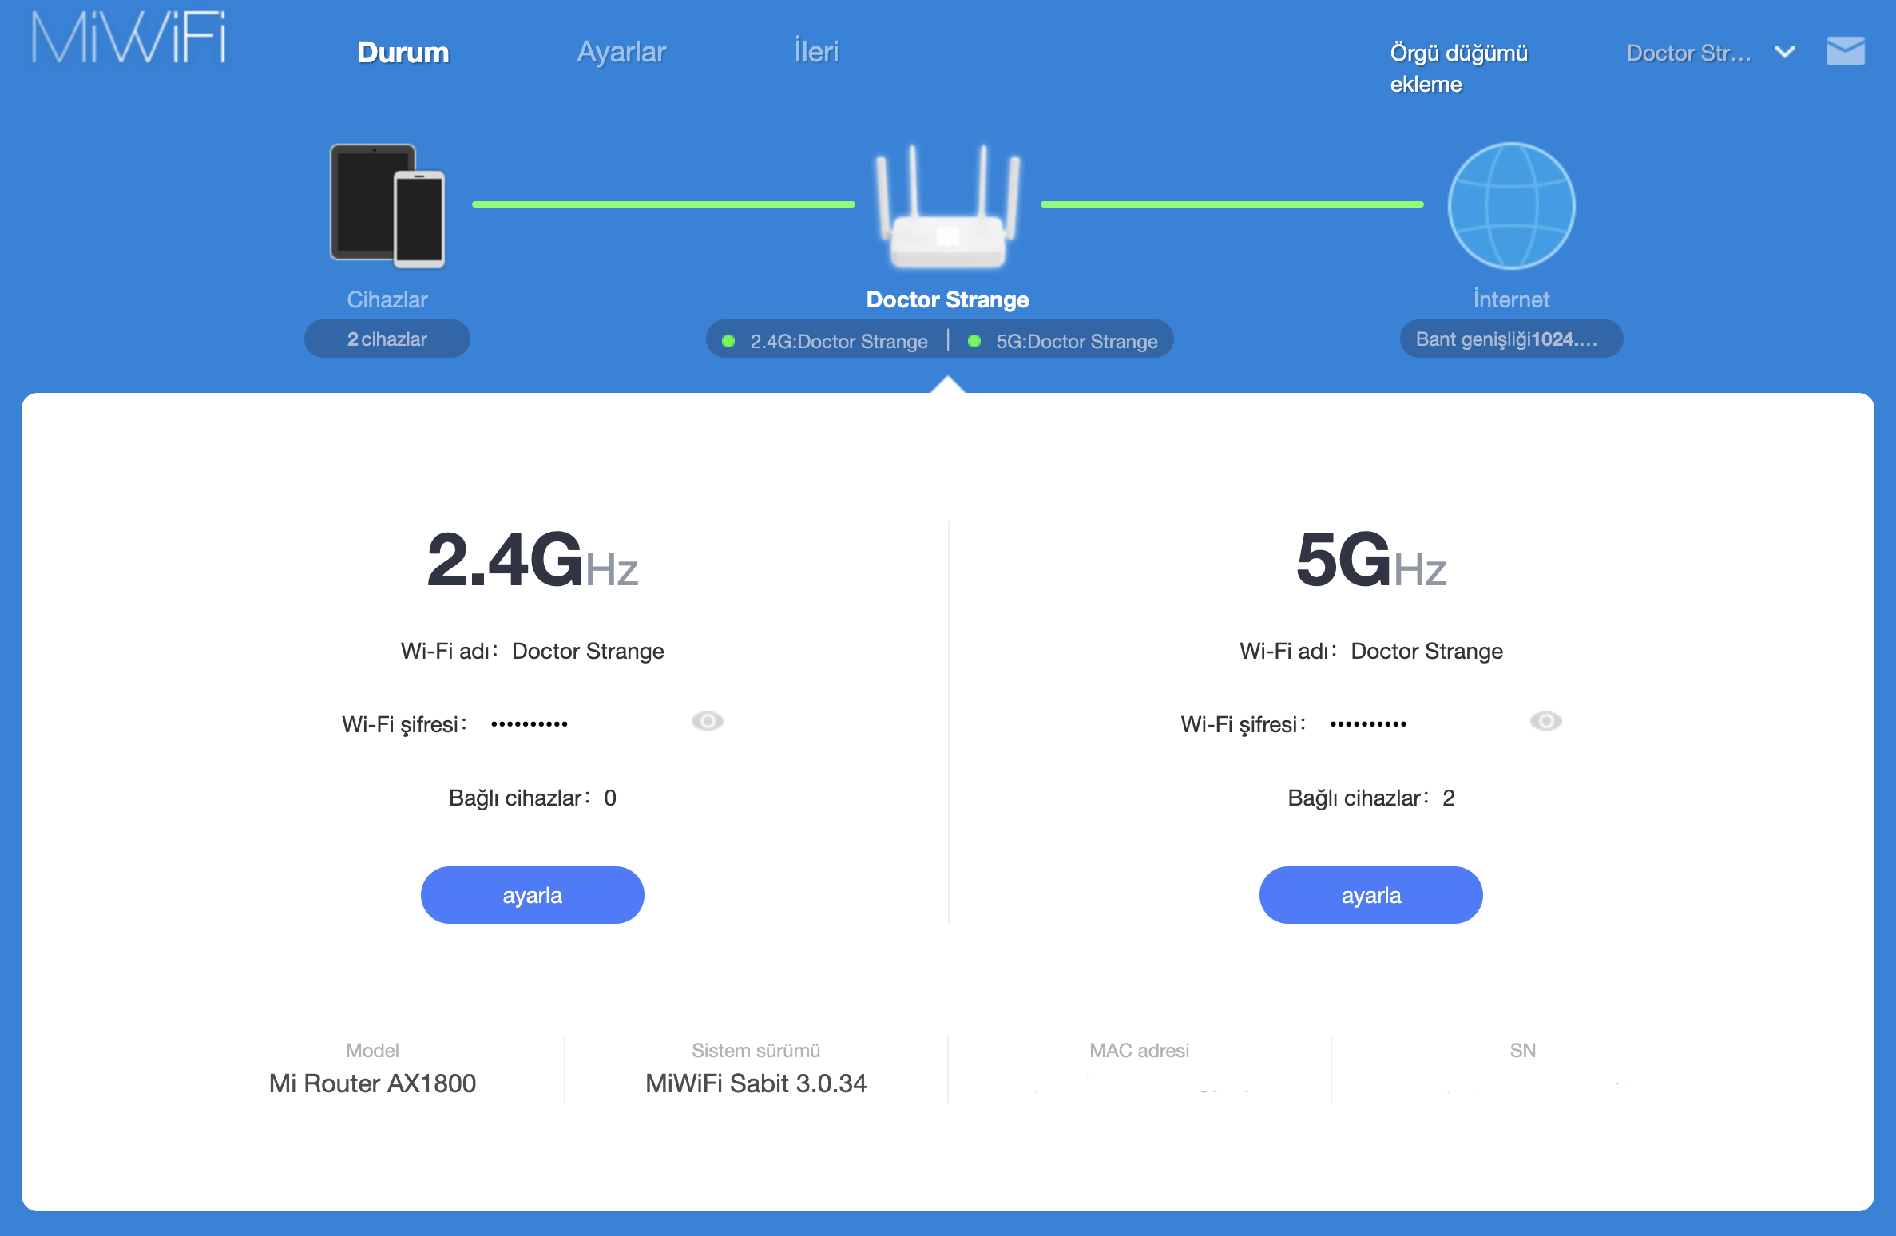This screenshot has height=1236, width=1896.
Task: Click the Cihazlar label
Action: pyautogui.click(x=387, y=299)
